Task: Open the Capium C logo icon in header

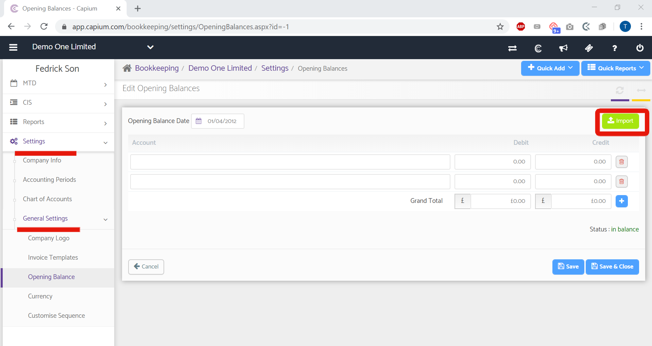Action: 538,48
